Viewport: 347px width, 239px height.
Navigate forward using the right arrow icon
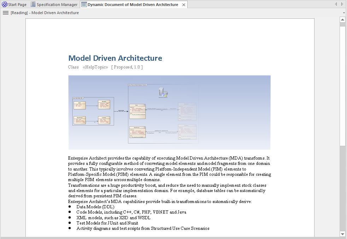341,4
